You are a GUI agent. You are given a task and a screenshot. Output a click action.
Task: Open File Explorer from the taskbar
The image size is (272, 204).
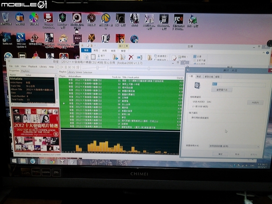pyautogui.click(x=23, y=161)
